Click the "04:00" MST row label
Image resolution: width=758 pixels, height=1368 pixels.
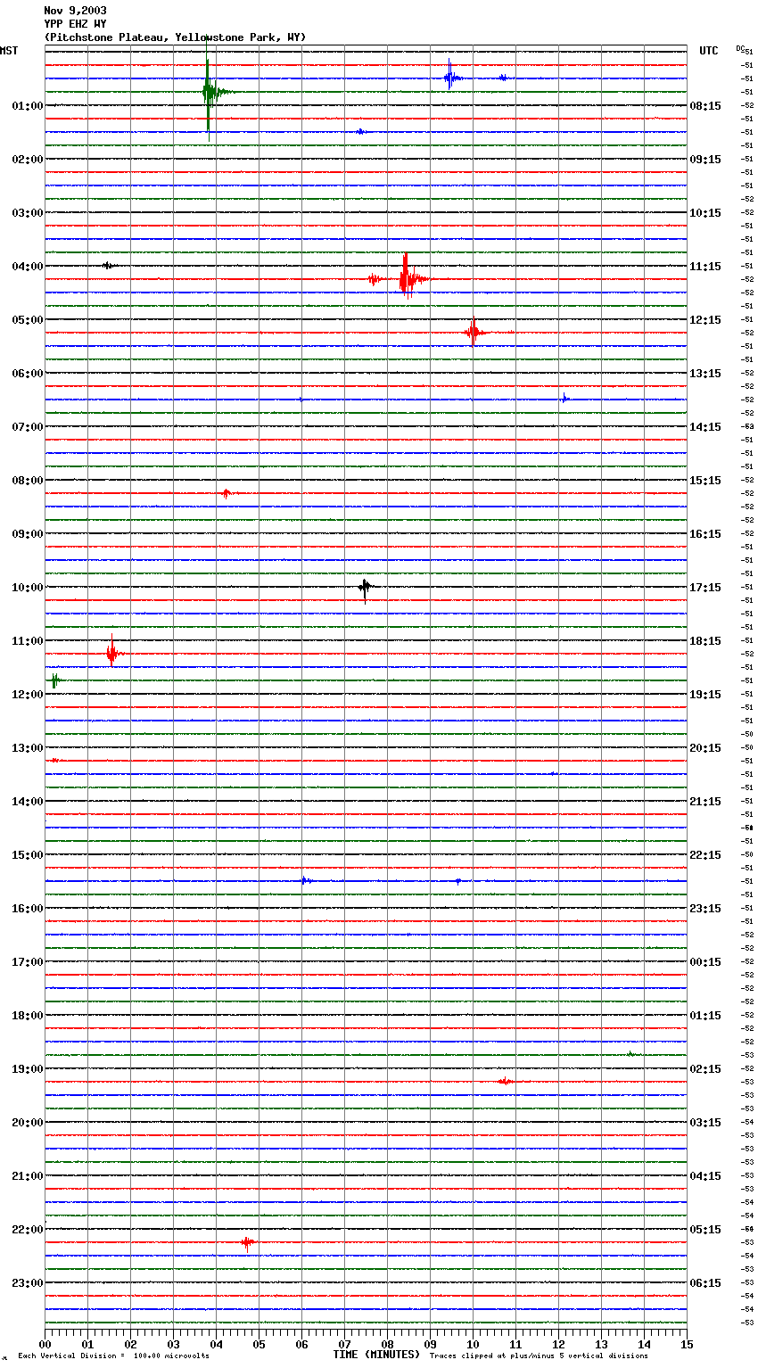pos(28,266)
